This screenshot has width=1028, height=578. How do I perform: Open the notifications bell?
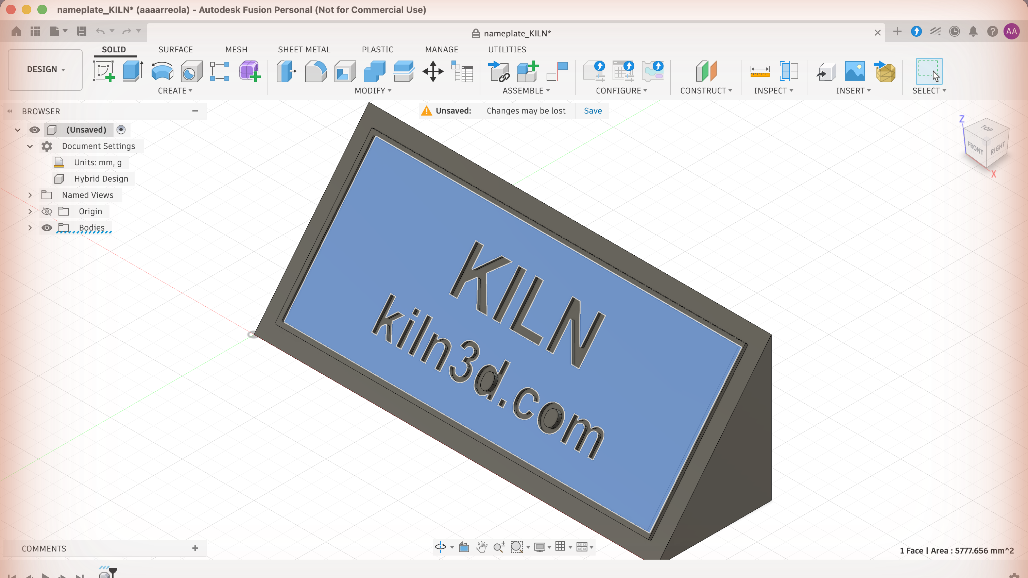[x=973, y=31]
